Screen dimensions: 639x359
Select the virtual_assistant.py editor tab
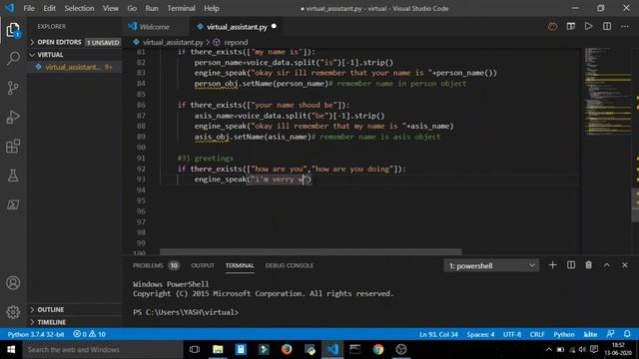click(237, 27)
